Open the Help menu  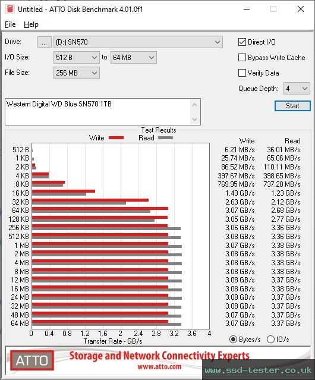coord(31,24)
